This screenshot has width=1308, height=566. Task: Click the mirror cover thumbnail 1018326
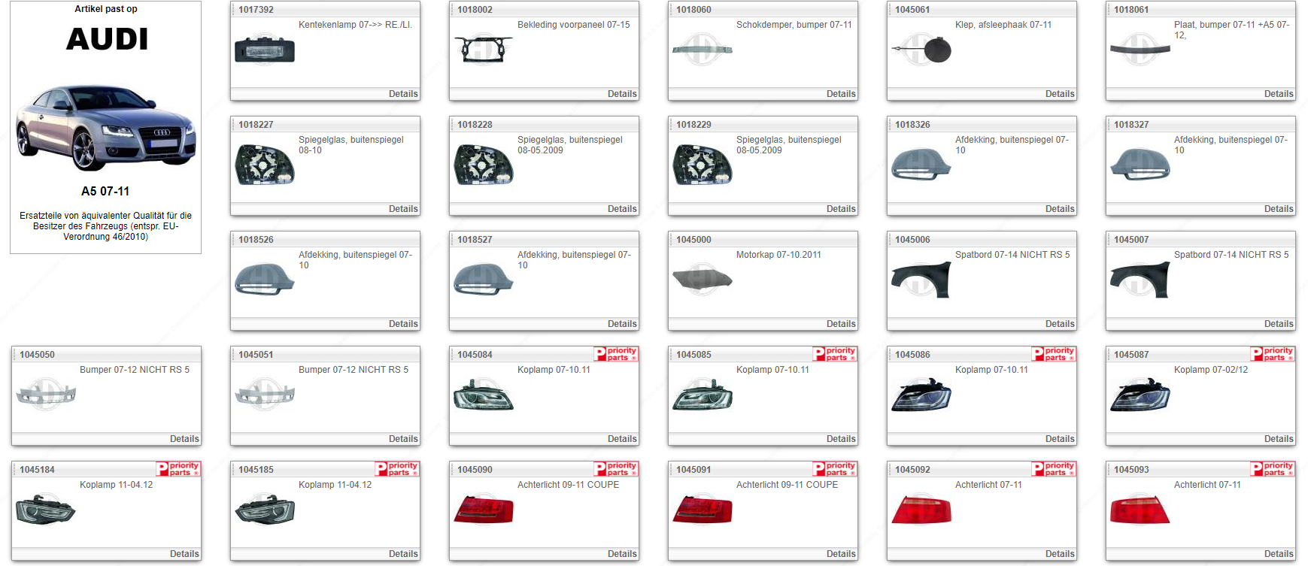coord(921,165)
